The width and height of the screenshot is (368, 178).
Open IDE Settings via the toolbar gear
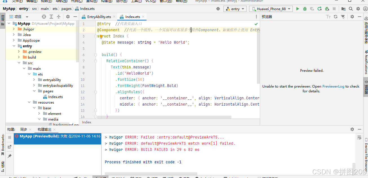pos(358,9)
